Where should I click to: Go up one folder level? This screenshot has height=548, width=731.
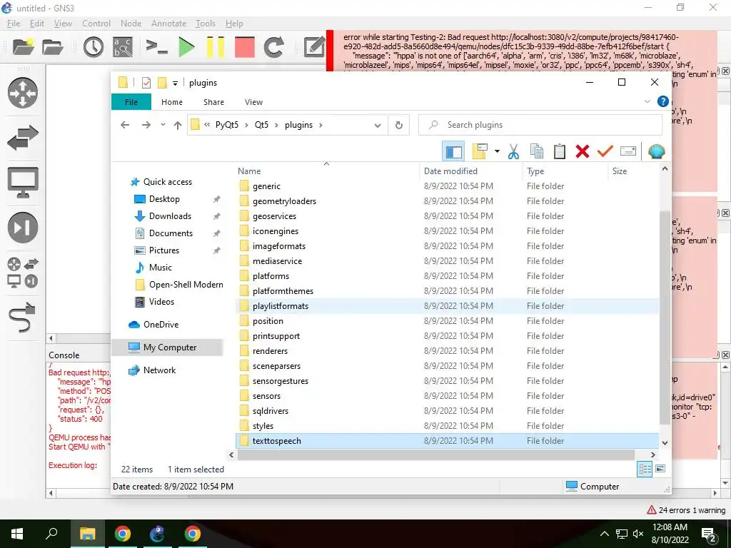point(178,125)
